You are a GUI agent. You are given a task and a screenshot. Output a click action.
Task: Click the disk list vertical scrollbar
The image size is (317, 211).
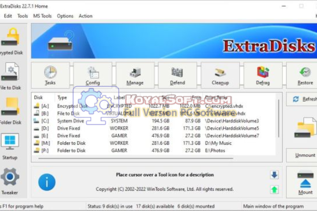click(x=279, y=118)
